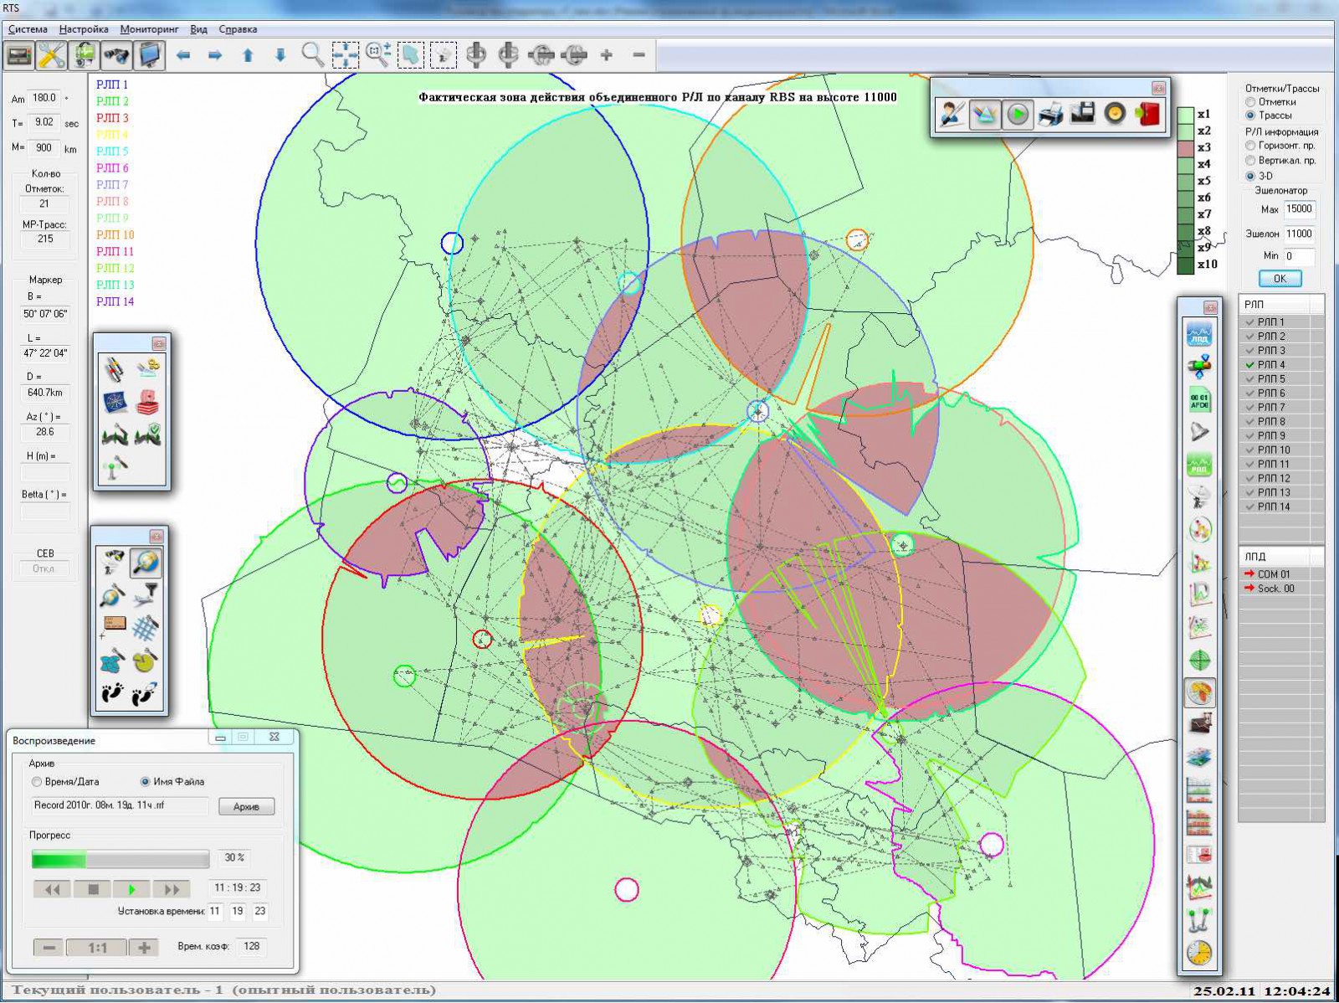Click the Эшелон input field showing 11000
Viewport: 1339px width, 1003px height.
1299,234
